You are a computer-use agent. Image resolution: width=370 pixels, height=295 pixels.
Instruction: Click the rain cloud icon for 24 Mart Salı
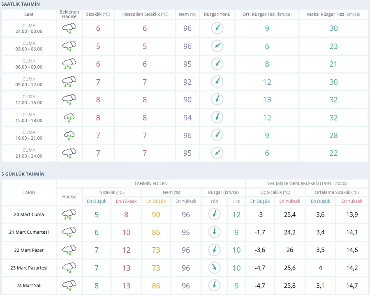click(69, 286)
